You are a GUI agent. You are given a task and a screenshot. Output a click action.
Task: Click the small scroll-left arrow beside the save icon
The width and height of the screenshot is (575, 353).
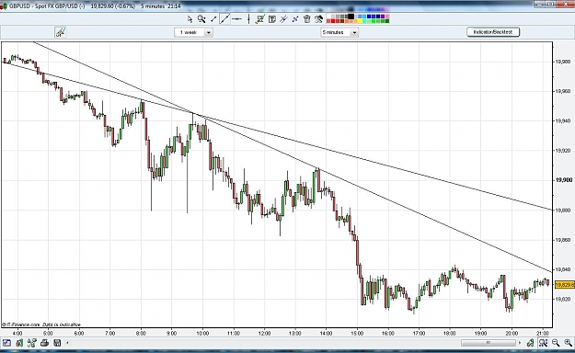coord(67,343)
